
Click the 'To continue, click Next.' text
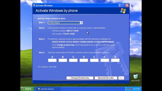47,67
